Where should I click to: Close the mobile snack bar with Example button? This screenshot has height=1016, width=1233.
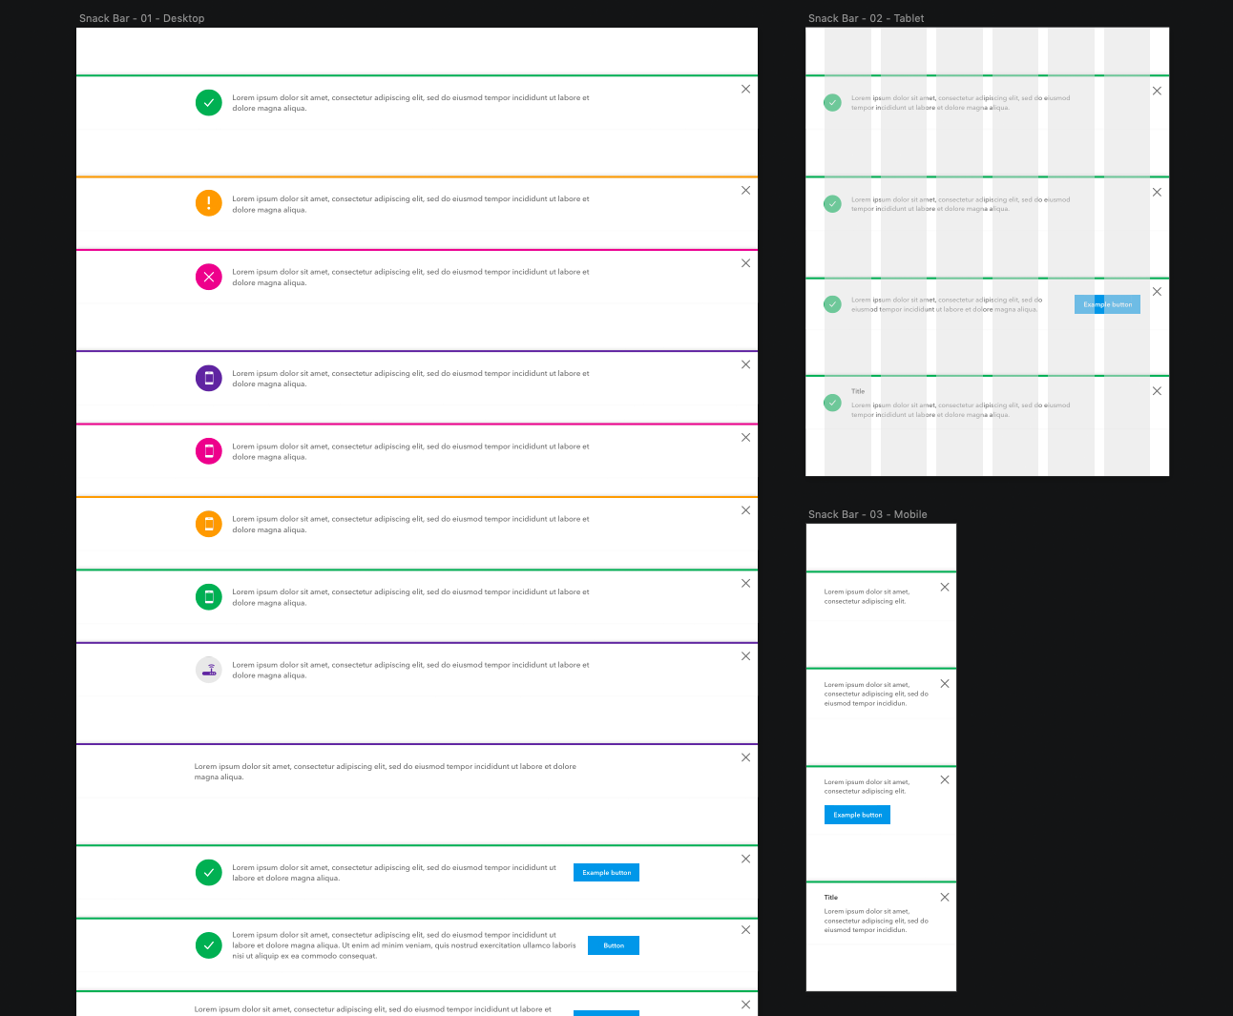[945, 779]
